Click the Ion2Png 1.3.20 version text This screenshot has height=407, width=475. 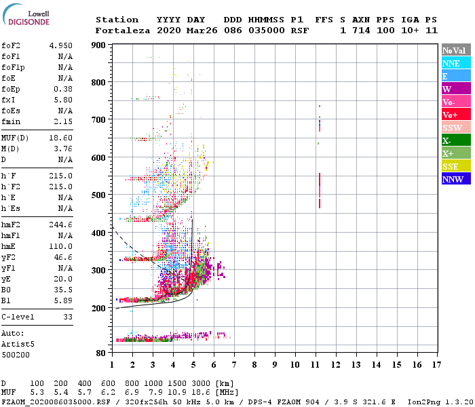click(440, 402)
